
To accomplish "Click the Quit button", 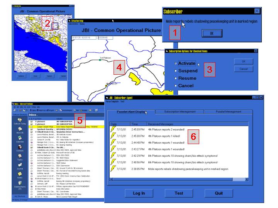I will pos(219,193).
